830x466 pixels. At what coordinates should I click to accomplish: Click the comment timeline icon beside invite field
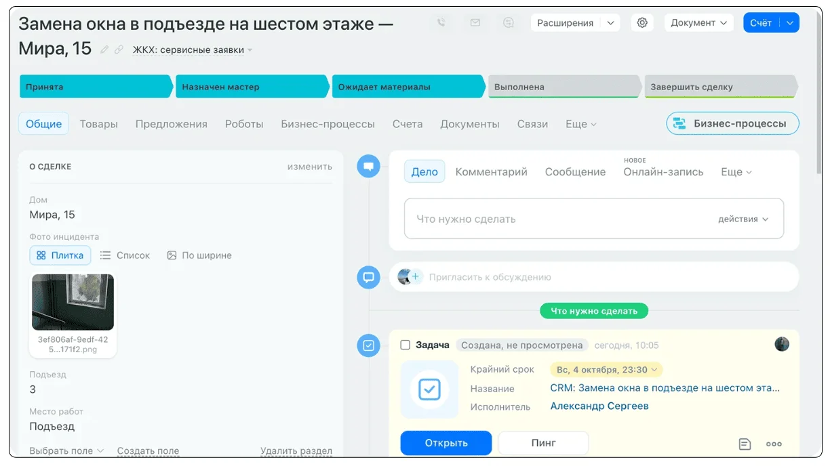pos(368,277)
